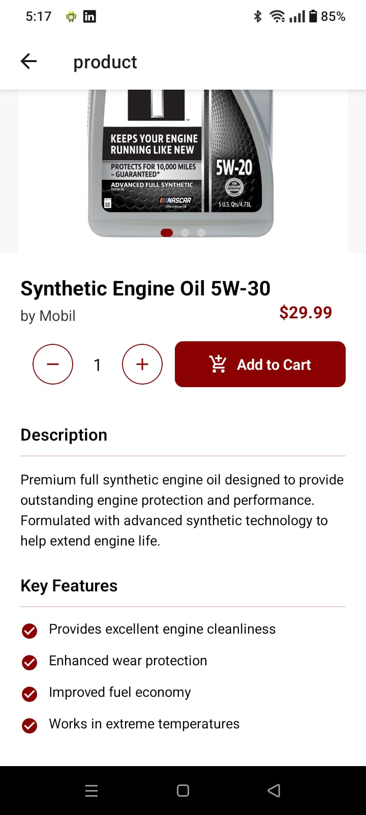The height and width of the screenshot is (815, 366).
Task: Increase quantity with the plus button
Action: [142, 364]
